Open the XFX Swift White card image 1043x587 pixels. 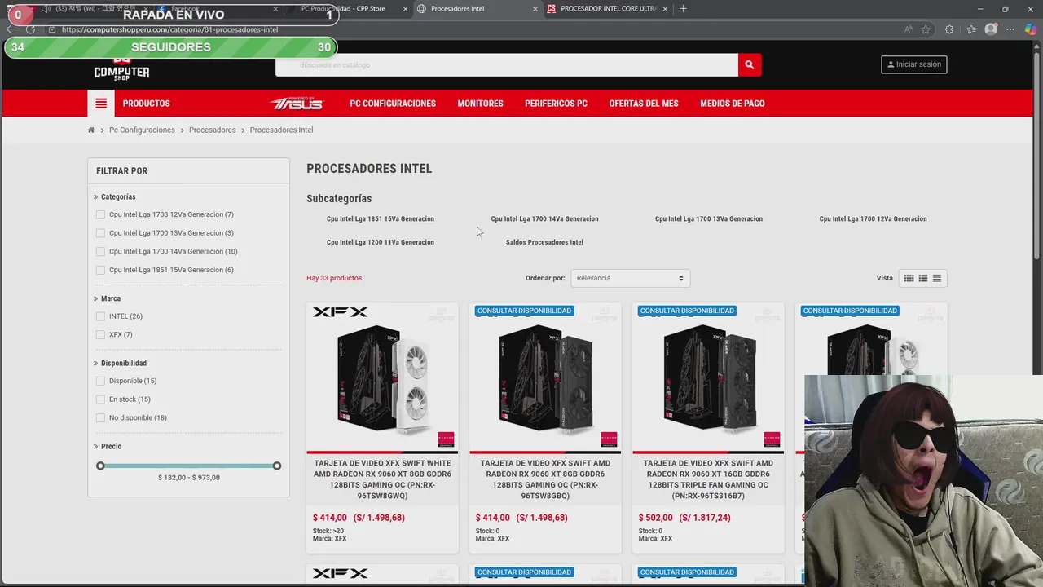click(382, 378)
